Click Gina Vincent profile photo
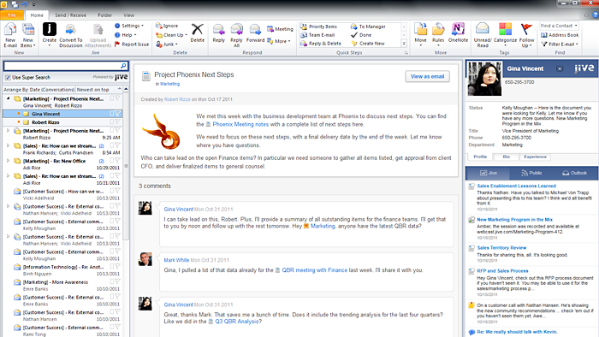 tap(484, 79)
